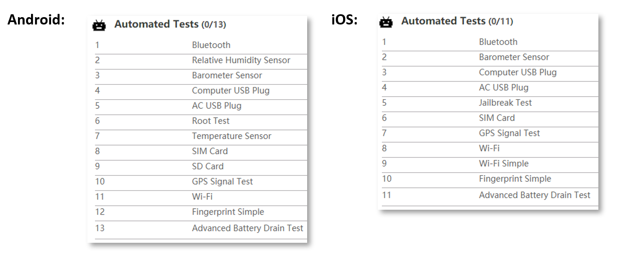638x264 pixels.
Task: Select iOS AC USB Plug test
Action: [x=490, y=87]
